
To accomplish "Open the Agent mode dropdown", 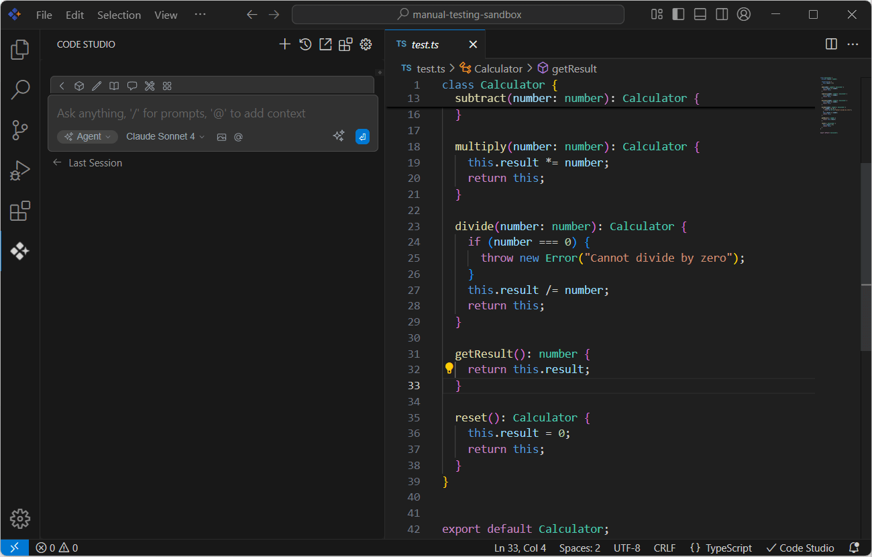I will point(88,137).
